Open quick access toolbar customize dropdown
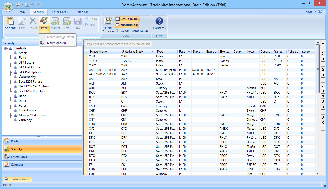Image resolution: width=328 pixels, height=189 pixels. tap(47, 5)
